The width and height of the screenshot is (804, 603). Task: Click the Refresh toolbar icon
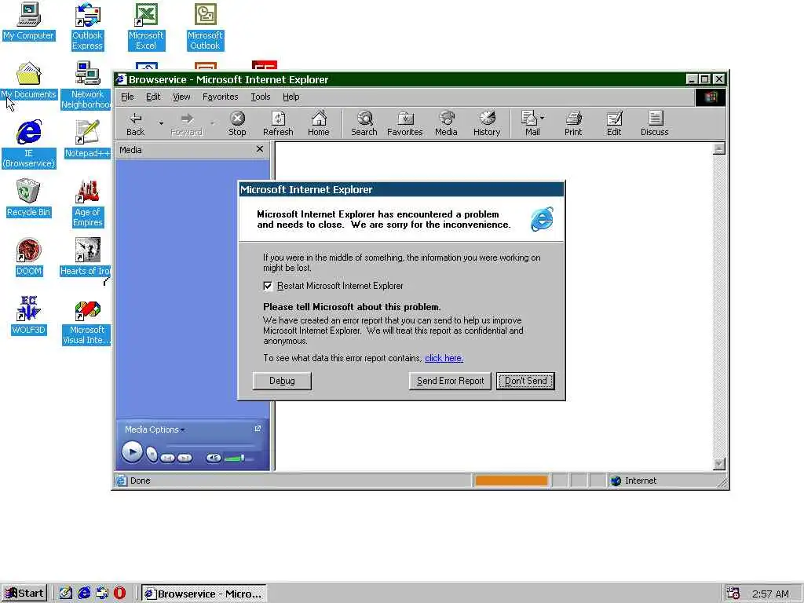pyautogui.click(x=278, y=123)
